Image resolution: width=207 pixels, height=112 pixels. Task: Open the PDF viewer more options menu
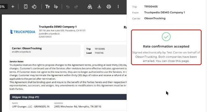point(118,6)
